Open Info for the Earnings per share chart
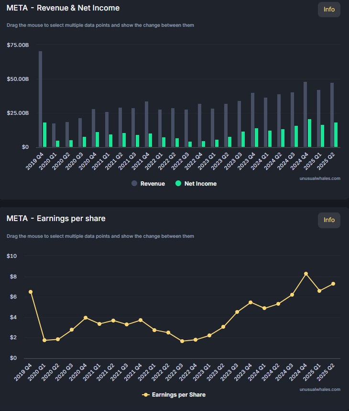 point(329,220)
